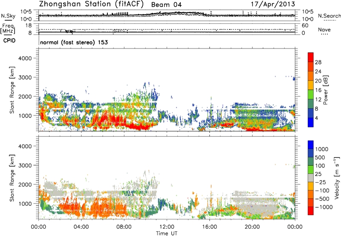Viewport: 341px width, 236px height.
Task: Pick the yellow-orange 16–20 dB Power segment
Action: tap(311, 85)
